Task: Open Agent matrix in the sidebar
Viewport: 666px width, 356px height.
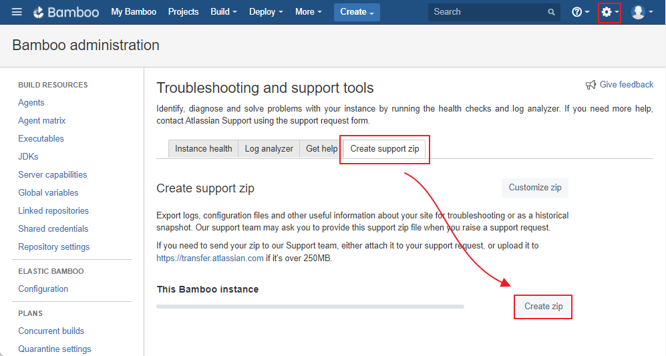Action: 41,121
